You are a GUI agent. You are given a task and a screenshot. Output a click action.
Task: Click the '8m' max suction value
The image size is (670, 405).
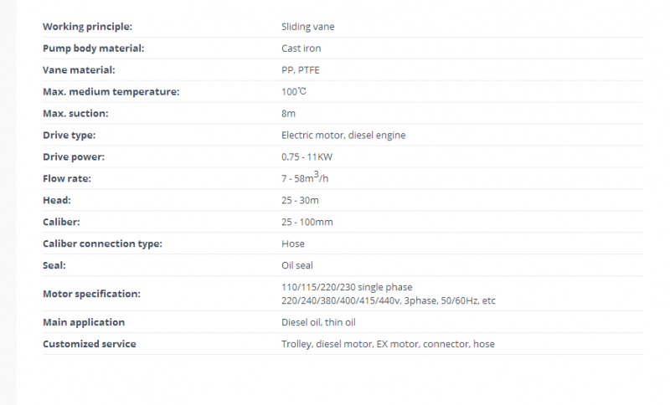click(288, 114)
